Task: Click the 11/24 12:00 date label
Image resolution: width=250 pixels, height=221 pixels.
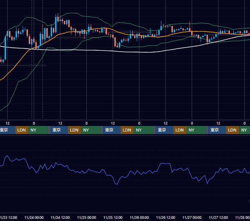Action: 60,217
